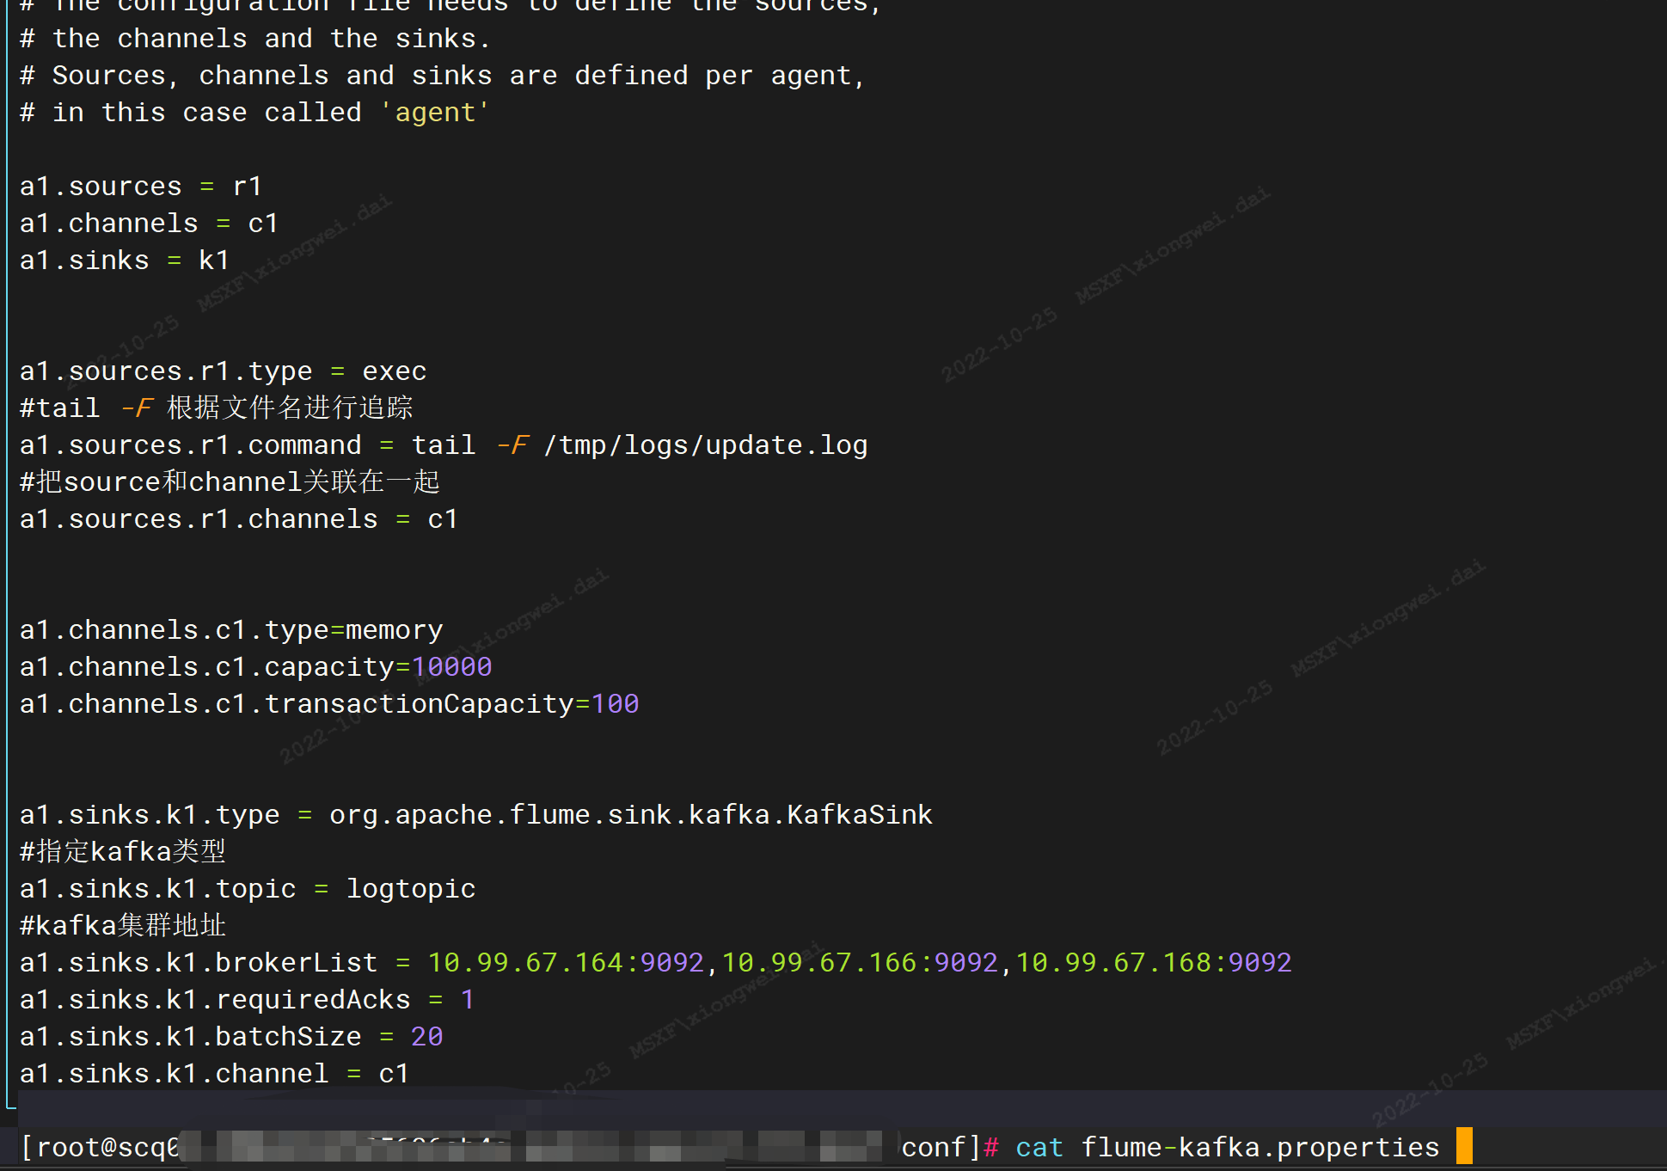The image size is (1667, 1171).
Task: Click the transactionCapacity value '100'
Action: pos(616,704)
